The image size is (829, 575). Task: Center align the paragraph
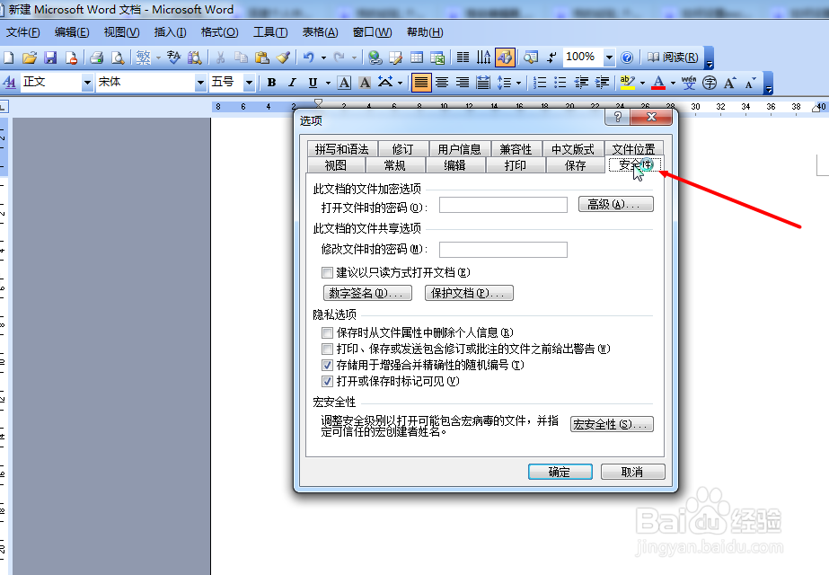pyautogui.click(x=442, y=83)
